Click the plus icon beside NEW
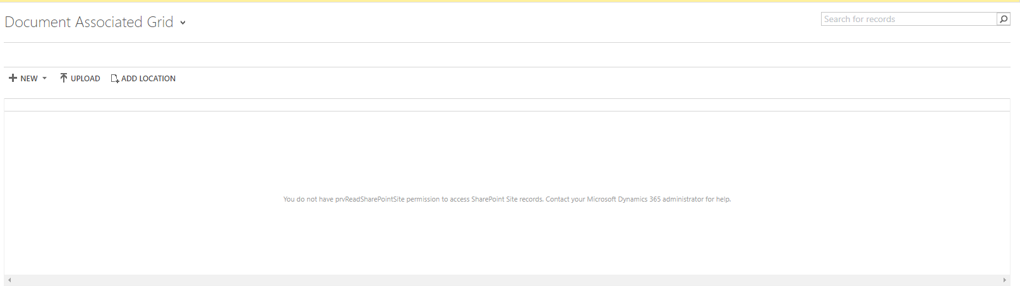Image resolution: width=1020 pixels, height=286 pixels. [x=13, y=79]
